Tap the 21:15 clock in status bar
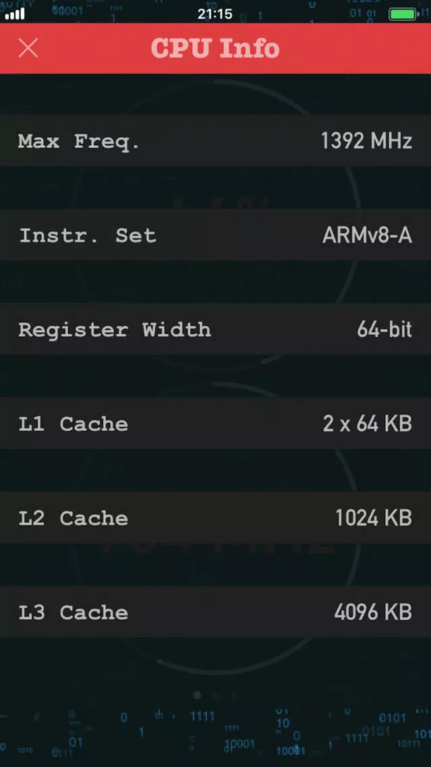431x767 pixels. point(215,14)
